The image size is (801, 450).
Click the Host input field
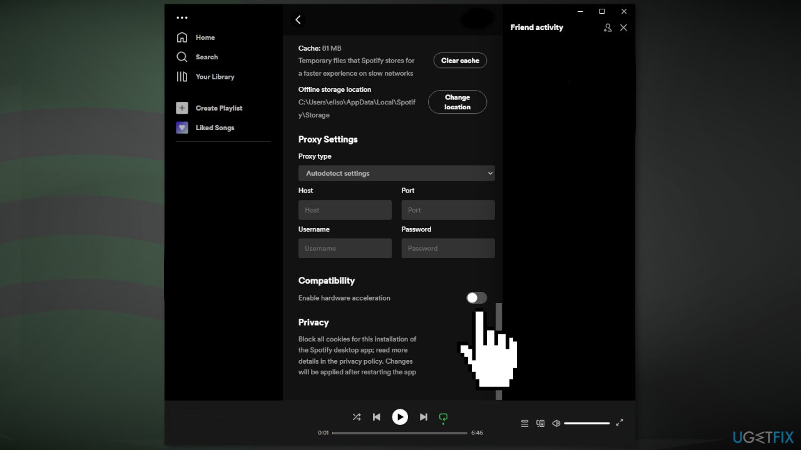(x=344, y=210)
